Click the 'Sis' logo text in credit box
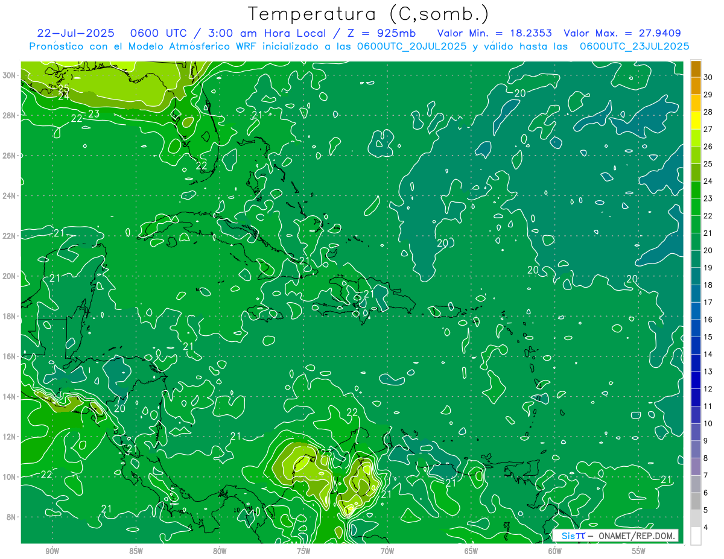Viewport: 724px width, 559px height. (569, 535)
